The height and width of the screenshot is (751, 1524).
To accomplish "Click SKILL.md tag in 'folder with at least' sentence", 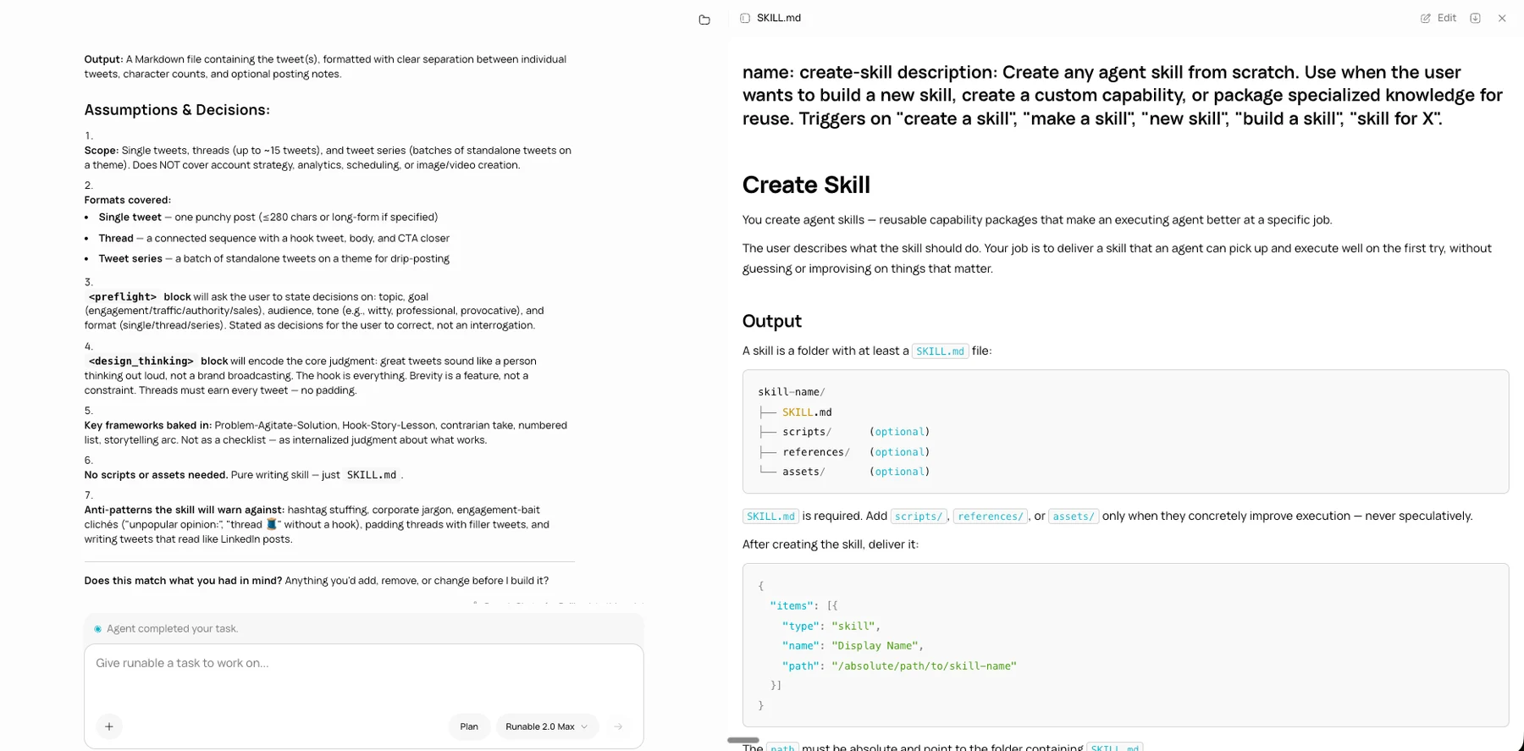I will pyautogui.click(x=940, y=351).
